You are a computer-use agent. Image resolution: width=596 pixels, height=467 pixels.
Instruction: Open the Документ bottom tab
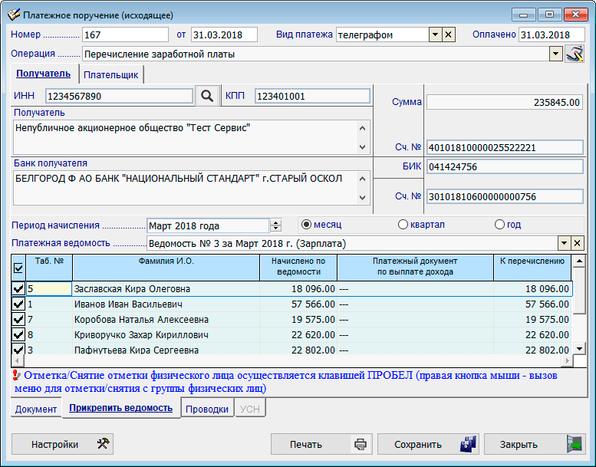click(36, 409)
